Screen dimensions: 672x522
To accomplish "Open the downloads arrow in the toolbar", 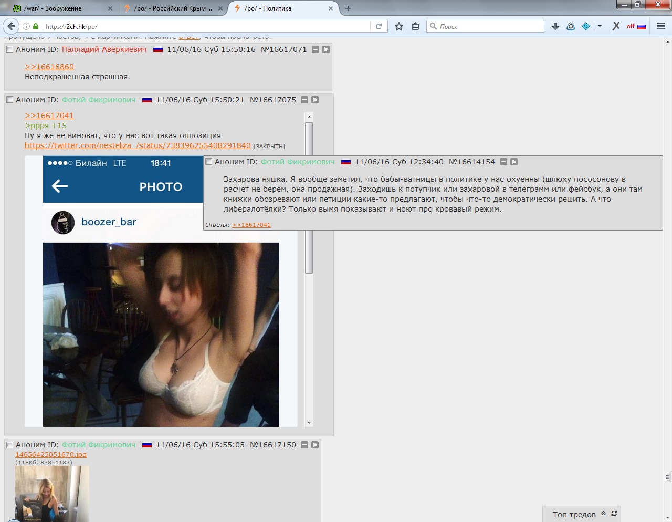I will click(x=555, y=26).
